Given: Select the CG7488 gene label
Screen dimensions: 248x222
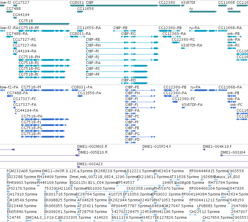Looking at the screenshot, I should point(13,9).
